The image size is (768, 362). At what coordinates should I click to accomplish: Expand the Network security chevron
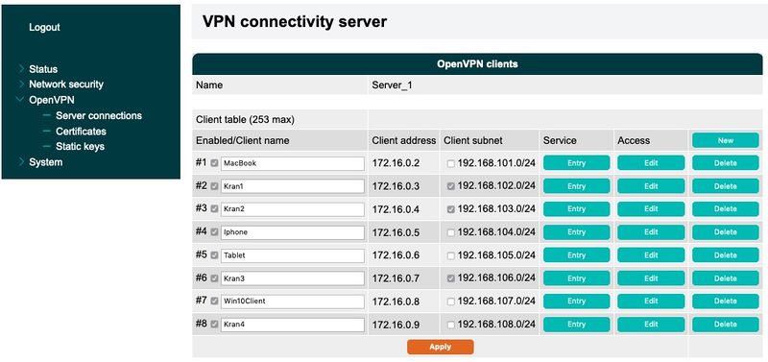point(21,84)
